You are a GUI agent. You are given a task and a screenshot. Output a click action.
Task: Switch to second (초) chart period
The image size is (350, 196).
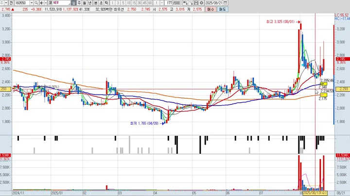101,3
